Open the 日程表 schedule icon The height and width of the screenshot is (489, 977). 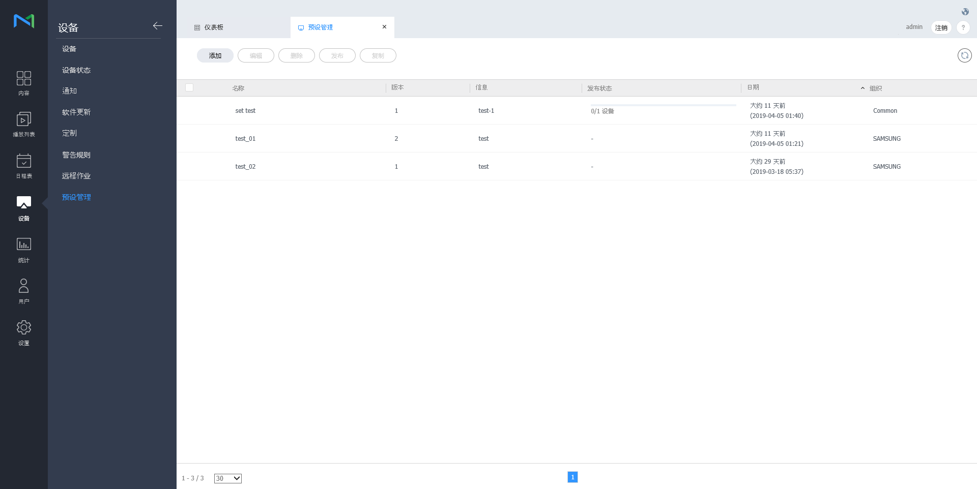tap(23, 166)
